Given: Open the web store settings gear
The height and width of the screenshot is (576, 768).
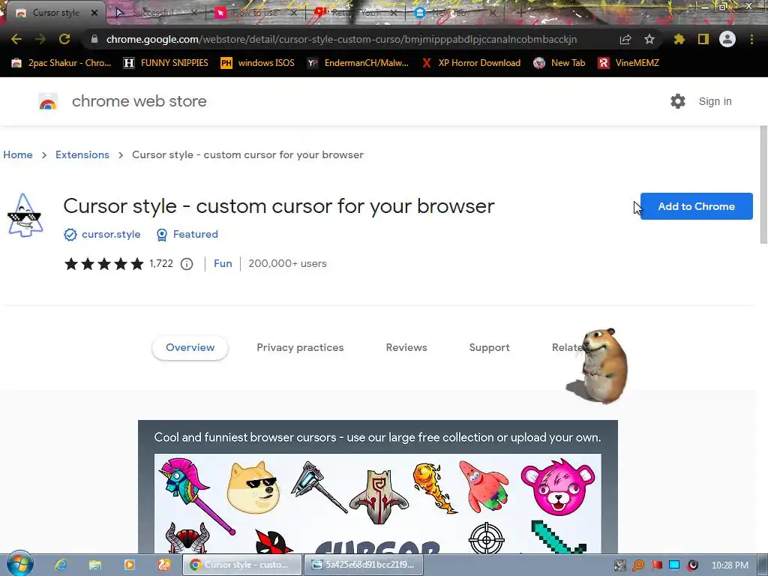Looking at the screenshot, I should click(678, 101).
